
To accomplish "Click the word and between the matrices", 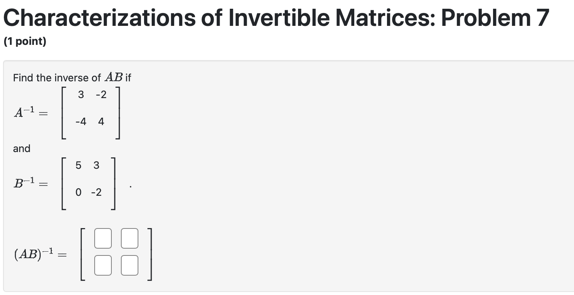I will 21,149.
